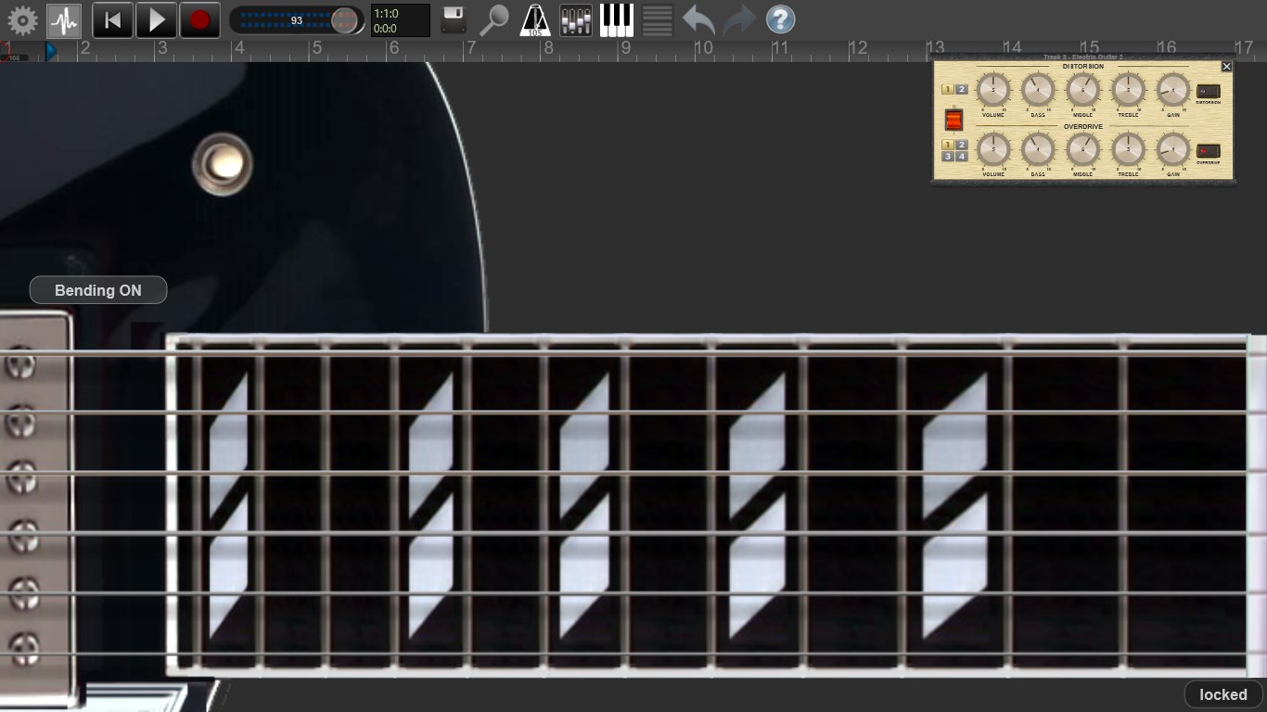Undo the last action

pos(697,19)
